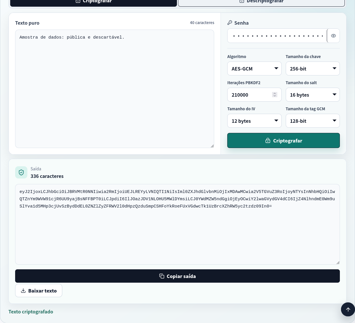The height and width of the screenshot is (323, 355).
Task: Click the Texto criptografado label
Action: click(31, 312)
